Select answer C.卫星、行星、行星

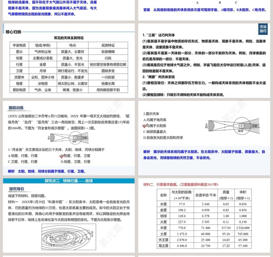[22, 161]
